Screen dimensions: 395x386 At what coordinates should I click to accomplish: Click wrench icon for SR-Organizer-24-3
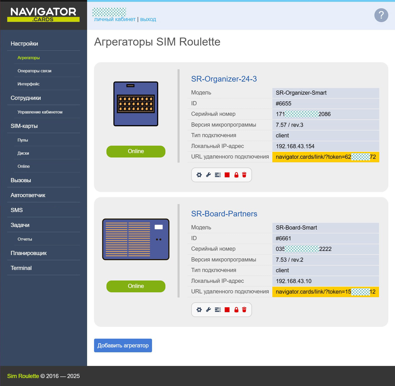click(208, 175)
